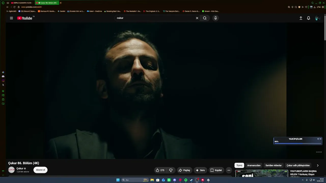This screenshot has width=326, height=183.
Task: Like the Çukur 86. Bölüm video
Action: coord(160,170)
